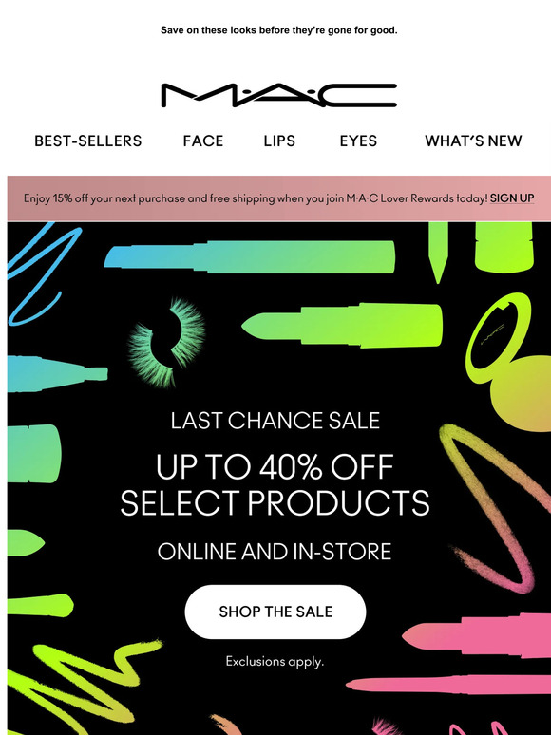Viewport: 551px width, 735px height.
Task: Open WHAT'S NEW section
Action: (473, 141)
